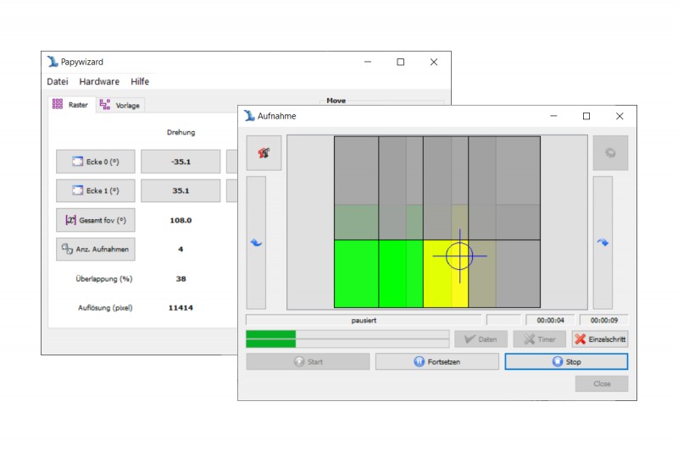The height and width of the screenshot is (451, 678).
Task: Open the Gesamt fov (°) setting
Action: [95, 220]
